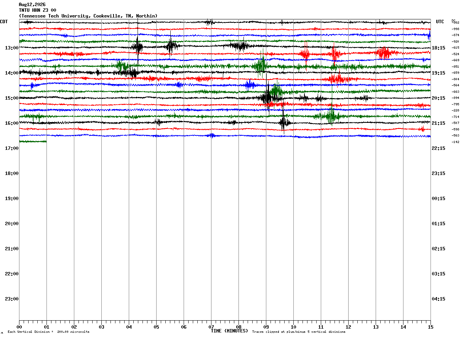Click the 18:15 UTC time label
461x337 pixels.
(438, 48)
